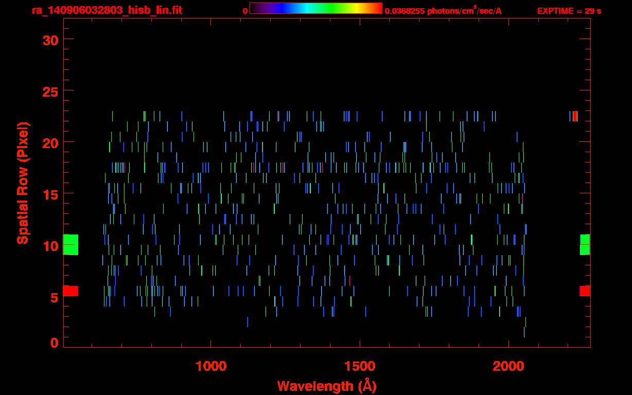The width and height of the screenshot is (632, 395).
Task: Click the y-axis tick label 10
Action: 50,245
